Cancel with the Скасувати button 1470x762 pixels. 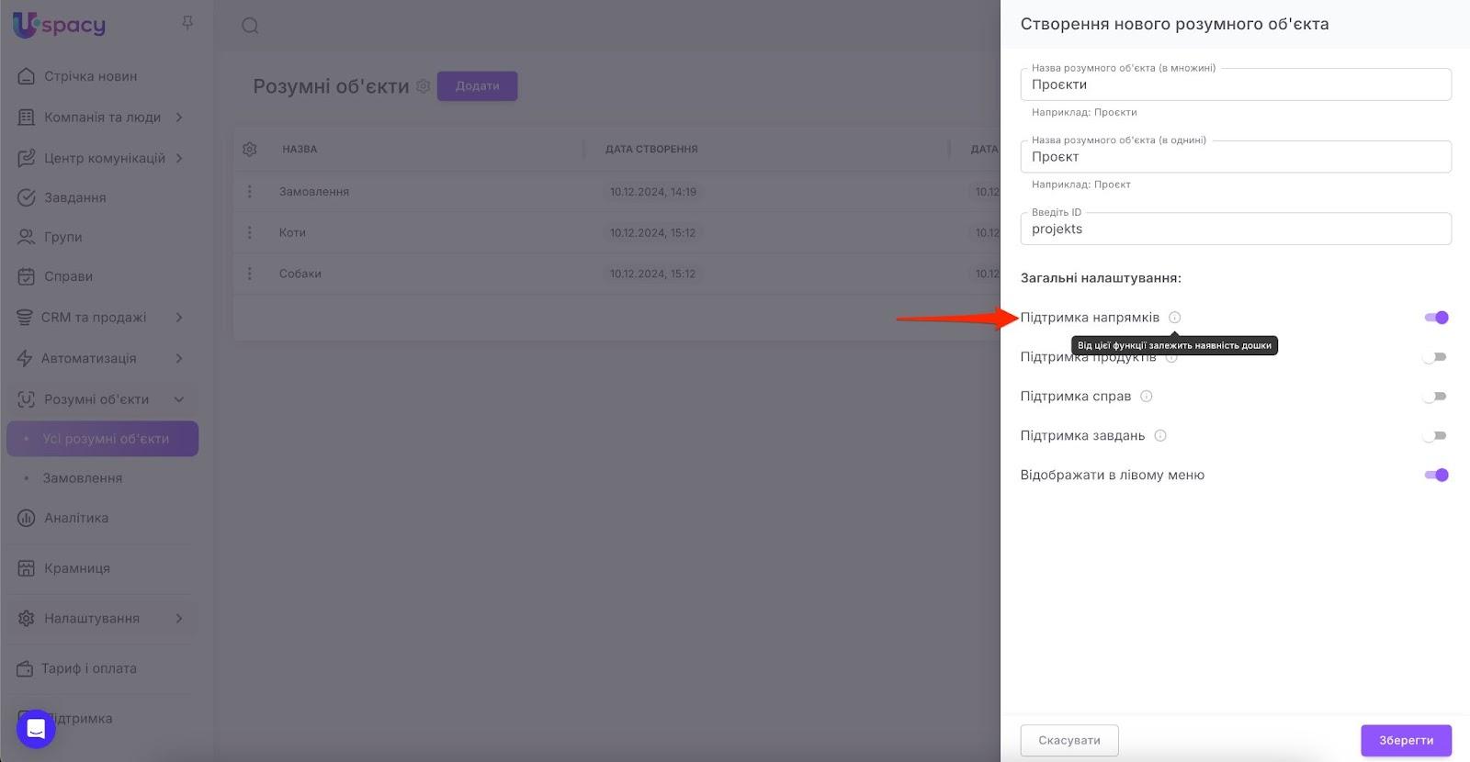coord(1069,740)
